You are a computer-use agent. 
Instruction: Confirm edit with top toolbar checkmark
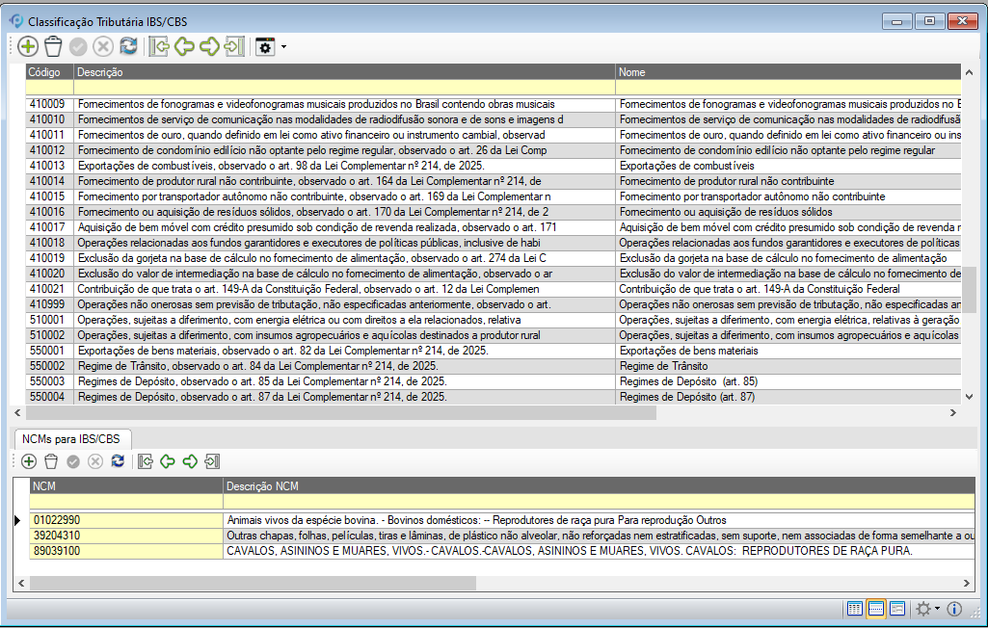pyautogui.click(x=78, y=46)
